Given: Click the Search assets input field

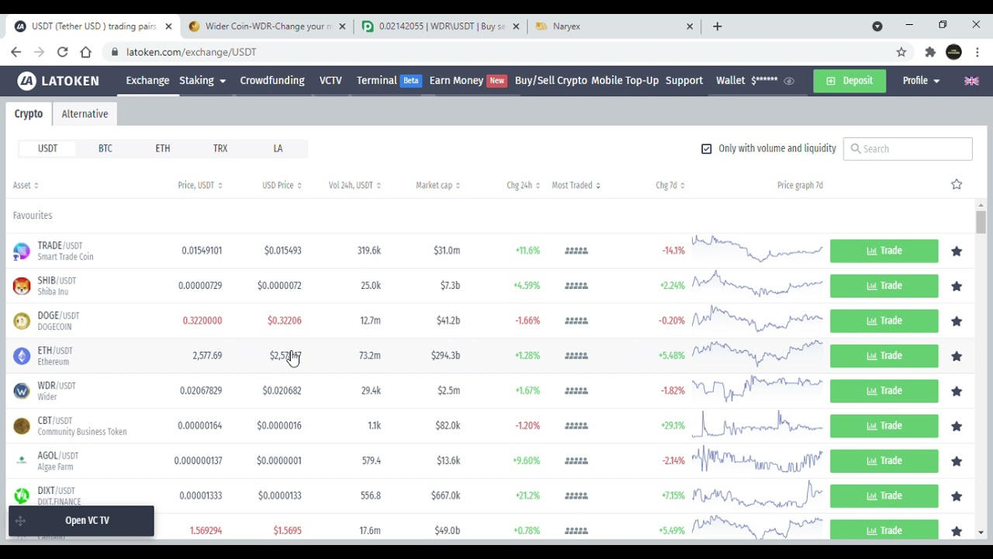Looking at the screenshot, I should 908,149.
